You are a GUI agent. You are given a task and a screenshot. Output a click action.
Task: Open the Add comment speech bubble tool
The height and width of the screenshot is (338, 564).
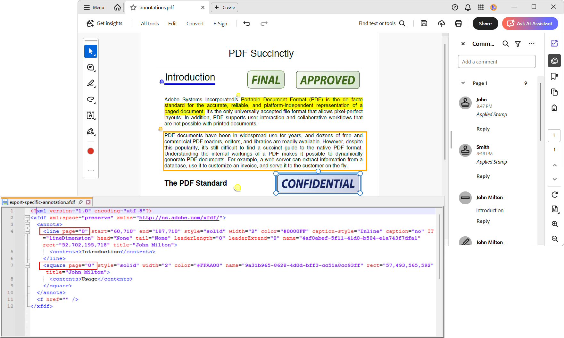point(91,67)
